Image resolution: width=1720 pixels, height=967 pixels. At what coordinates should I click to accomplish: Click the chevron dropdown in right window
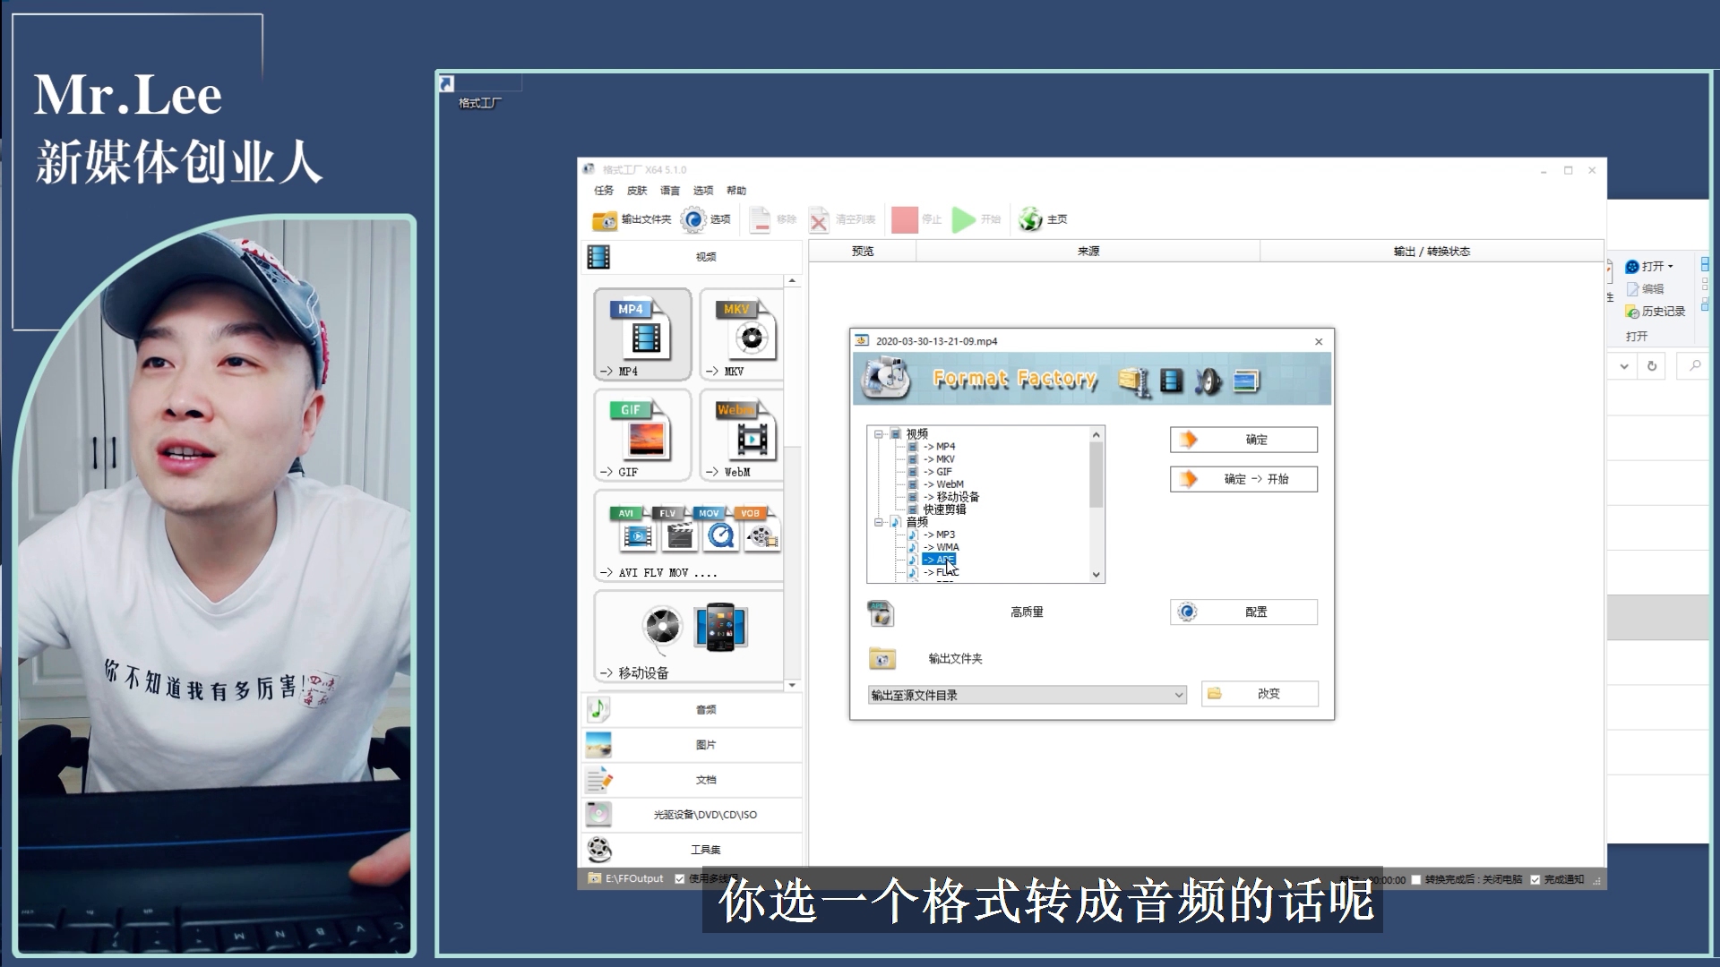pos(1624,366)
